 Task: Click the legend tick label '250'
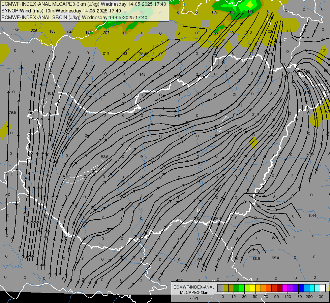pyautogui.click(x=309, y=297)
